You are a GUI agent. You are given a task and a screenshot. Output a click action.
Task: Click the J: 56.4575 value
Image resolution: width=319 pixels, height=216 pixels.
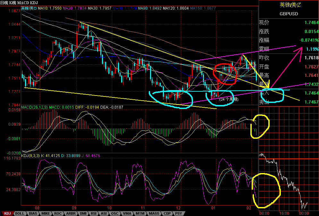(x=91, y=156)
